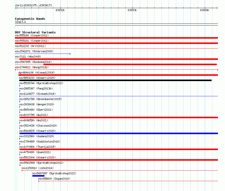225x191 pixels.
Task: Click the 63934k ruler tick label
Action: pyautogui.click(x=205, y=10)
